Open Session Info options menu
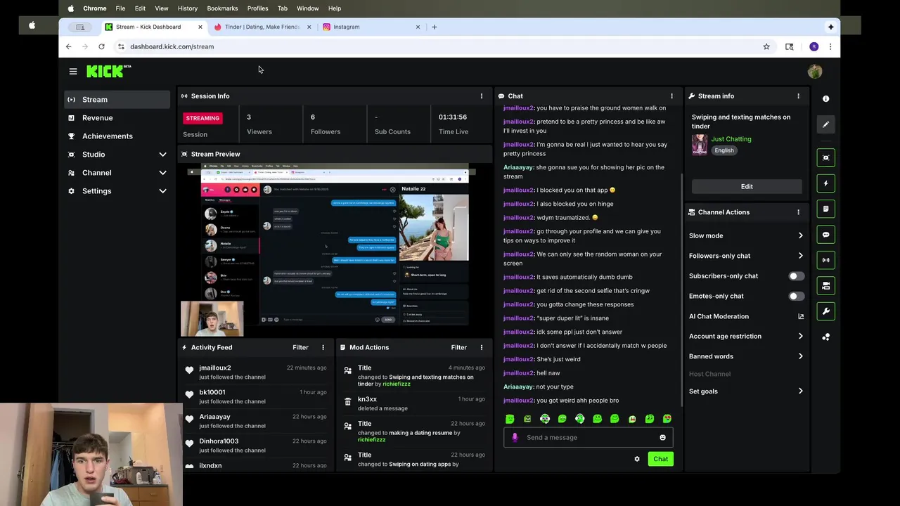Screen dimensions: 900x506 pyautogui.click(x=482, y=96)
